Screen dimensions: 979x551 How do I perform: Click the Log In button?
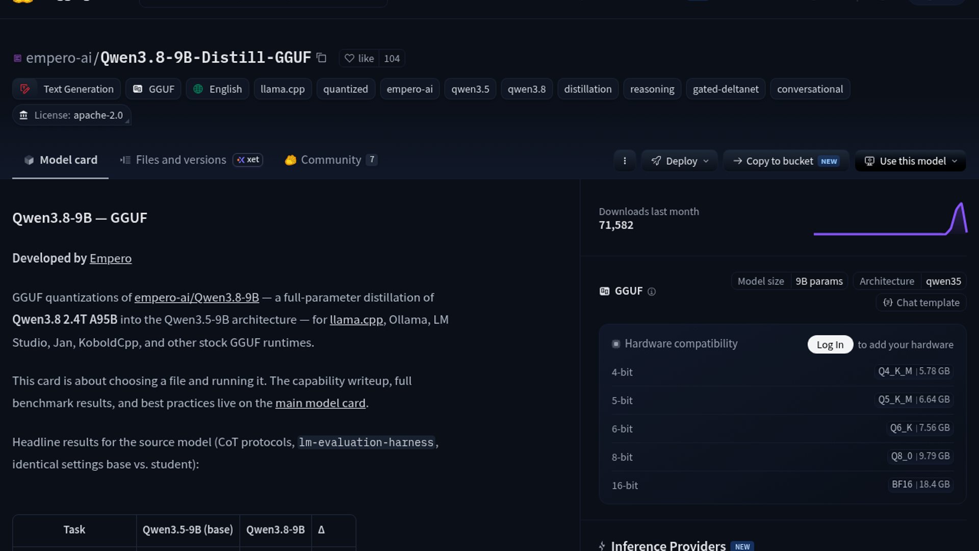click(830, 344)
